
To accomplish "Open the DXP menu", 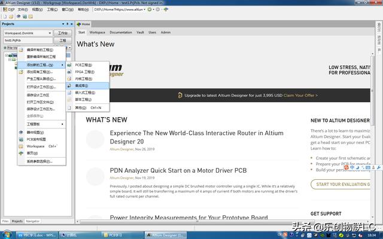I will coord(9,10).
